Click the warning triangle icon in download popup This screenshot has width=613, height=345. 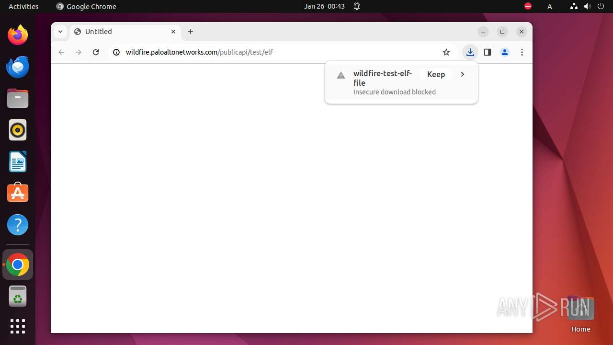(341, 75)
